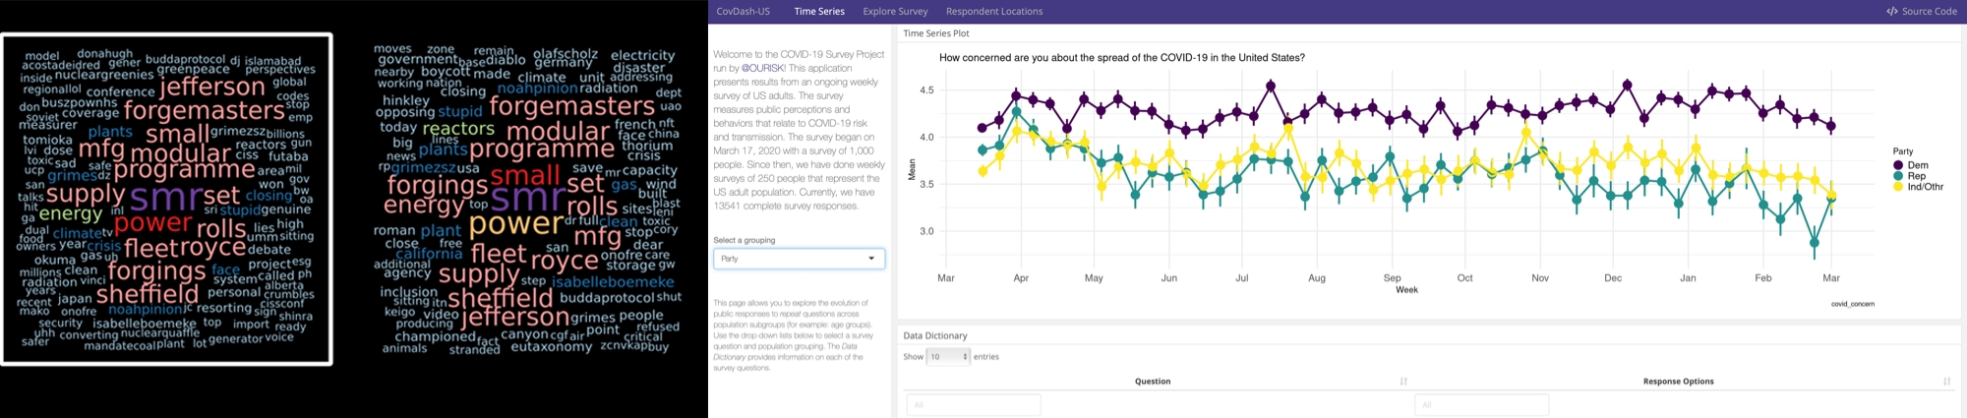Viewport: 1967px width, 418px height.
Task: Click the yellow Ind/Othr legend swatch
Action: tap(1897, 187)
